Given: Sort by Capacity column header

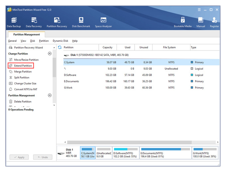Looking at the screenshot, I should point(108,47).
